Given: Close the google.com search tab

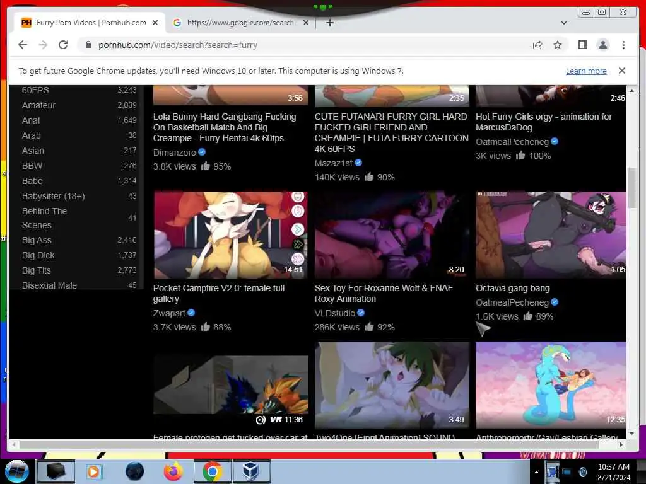Looking at the screenshot, I should [x=306, y=23].
